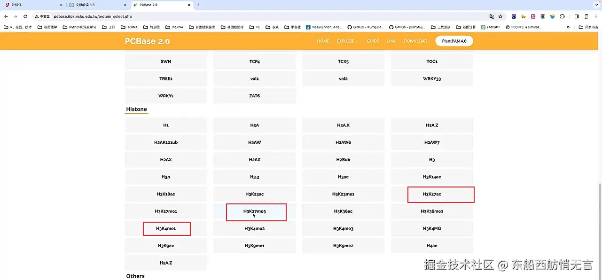Image resolution: width=602 pixels, height=280 pixels.
Task: Choose the H3K9me2 histone button
Action: (343, 246)
